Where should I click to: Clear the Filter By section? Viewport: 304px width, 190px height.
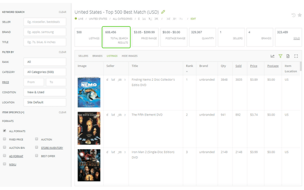[62, 52]
